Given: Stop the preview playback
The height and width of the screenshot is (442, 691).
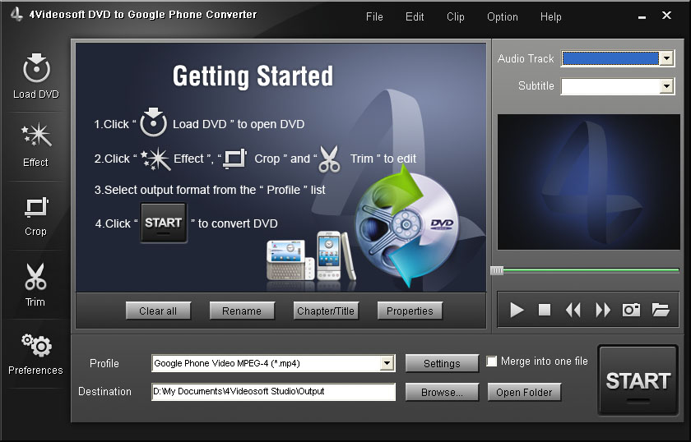Looking at the screenshot, I should [x=545, y=310].
